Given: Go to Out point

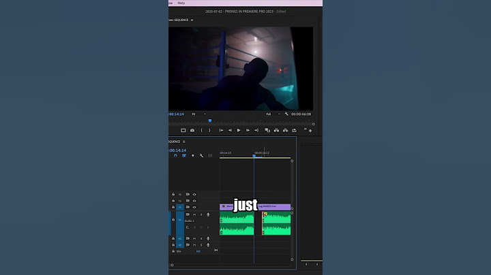Looking at the screenshot, I should click(x=256, y=130).
